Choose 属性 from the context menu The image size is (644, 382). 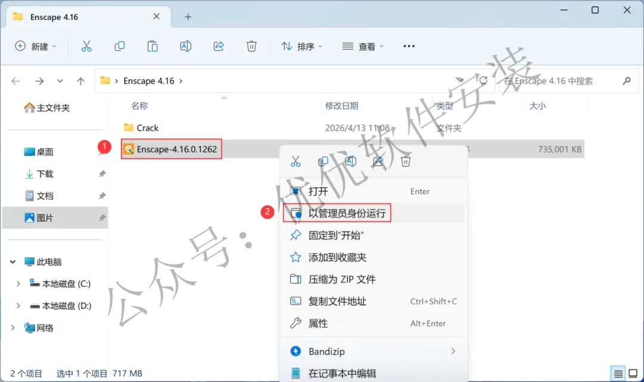pyautogui.click(x=373, y=324)
